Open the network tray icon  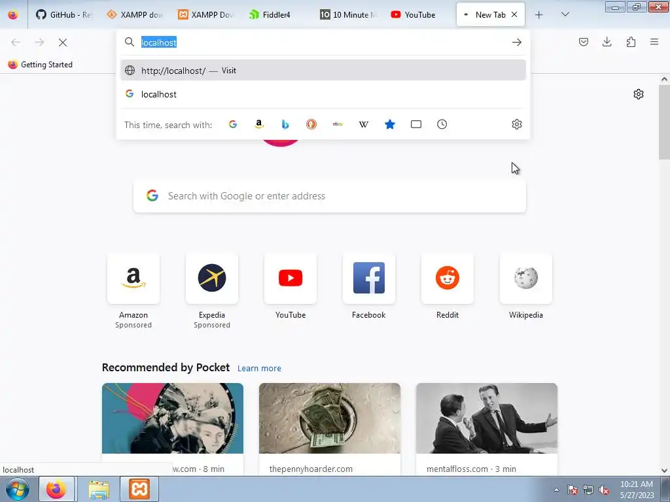click(x=588, y=490)
